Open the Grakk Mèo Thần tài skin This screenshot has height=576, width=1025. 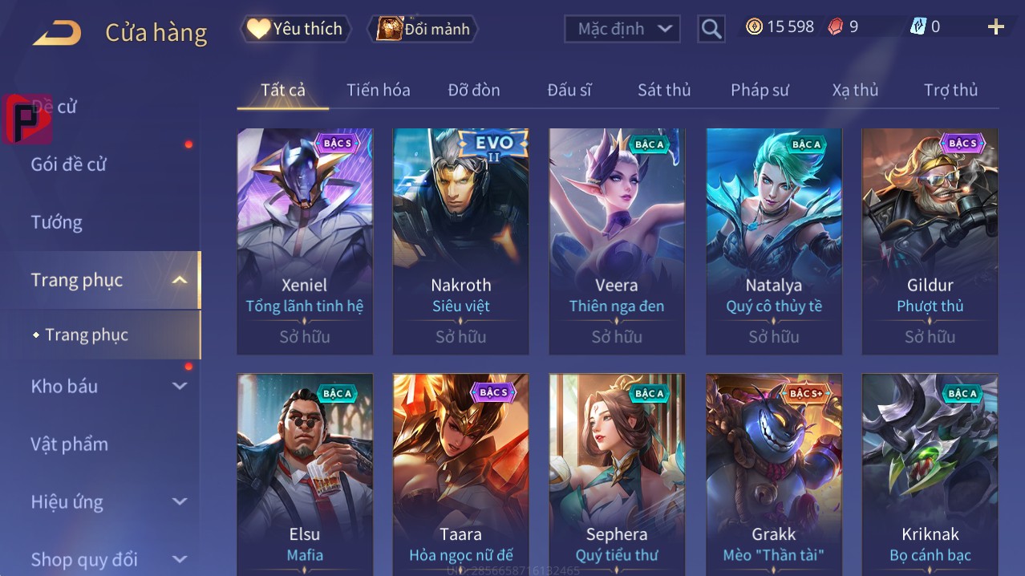click(774, 475)
